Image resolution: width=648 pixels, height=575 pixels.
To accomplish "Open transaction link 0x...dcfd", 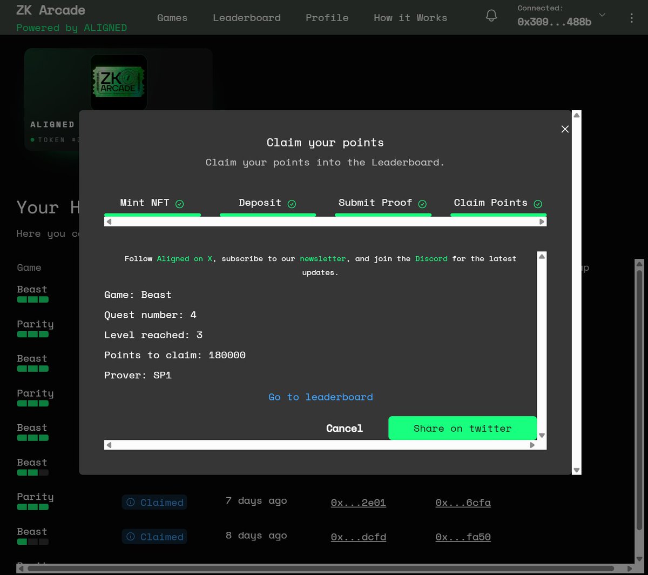I will (359, 537).
